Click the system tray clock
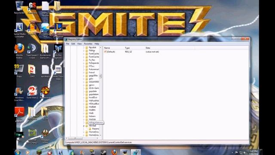Image resolution: width=275 pixels, height=155 pixels. [254, 152]
